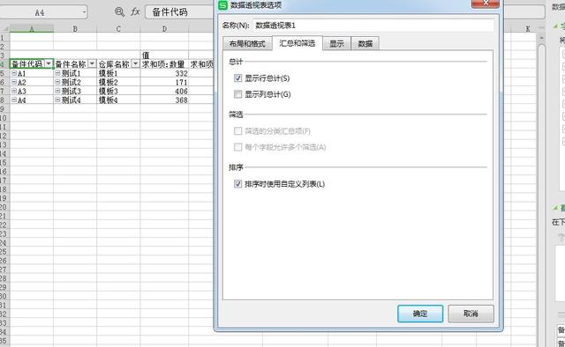Image resolution: width=565 pixels, height=347 pixels.
Task: Open the 备件代码 filter dropdown arrow
Action: click(49, 63)
